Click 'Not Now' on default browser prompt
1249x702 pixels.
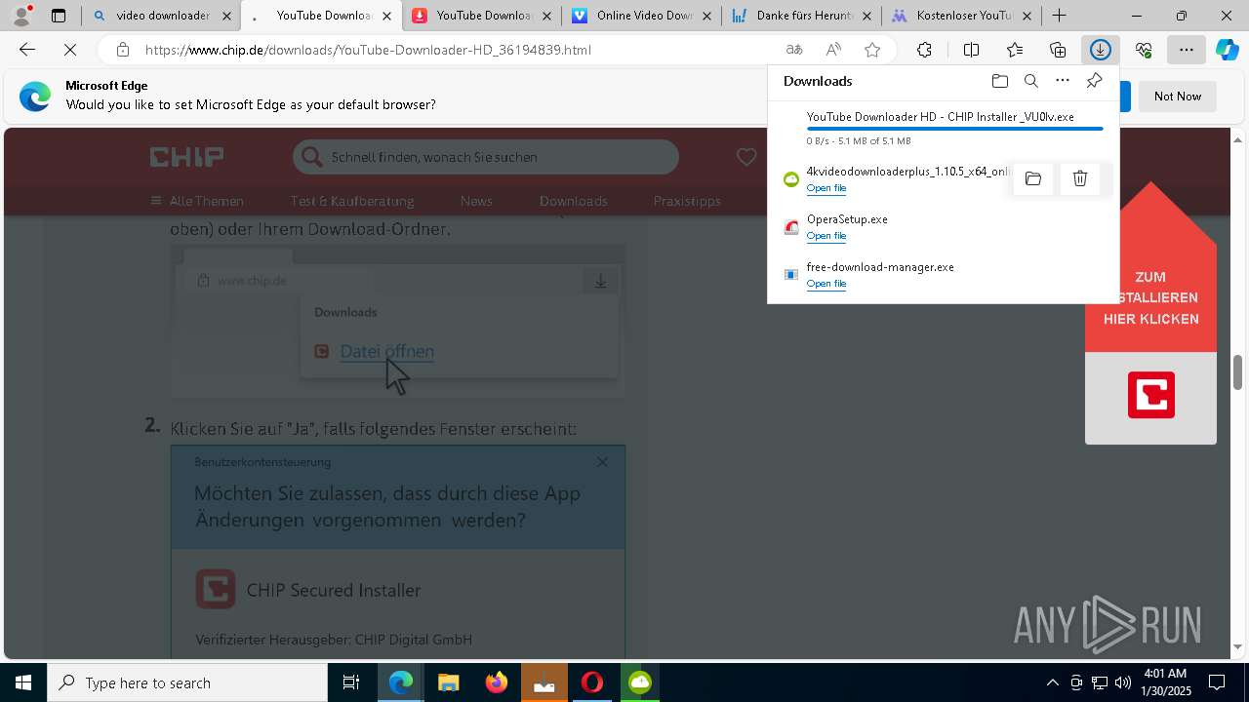coord(1178,96)
